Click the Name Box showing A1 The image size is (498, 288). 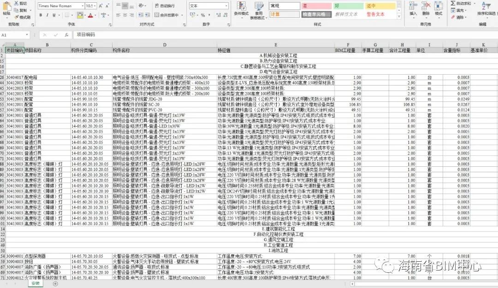click(x=15, y=35)
